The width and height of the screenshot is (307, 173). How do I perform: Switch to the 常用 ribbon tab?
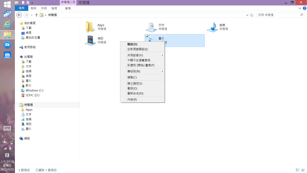point(33,8)
